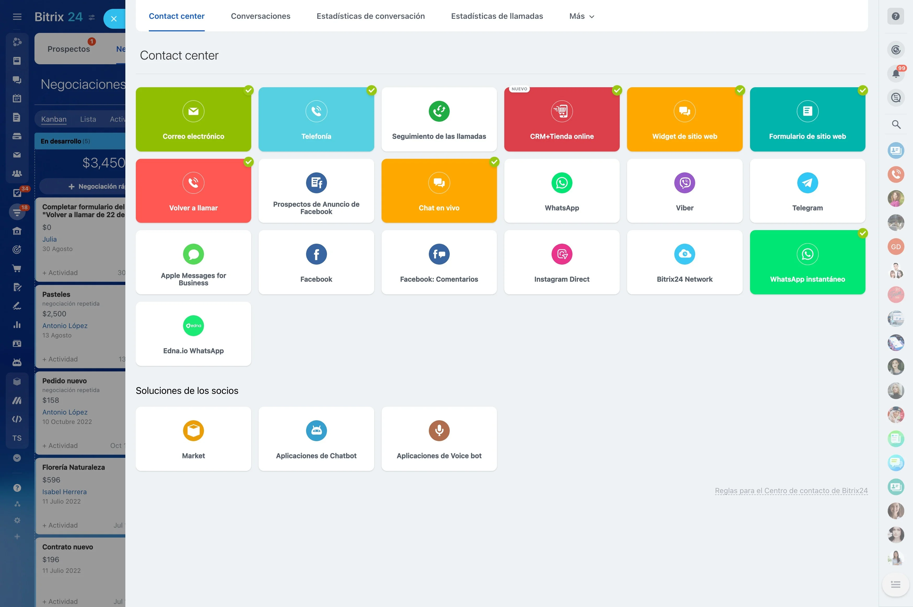Open the Widget de sitio web tile

coord(685,119)
